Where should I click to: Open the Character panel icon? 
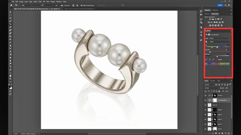(201, 32)
